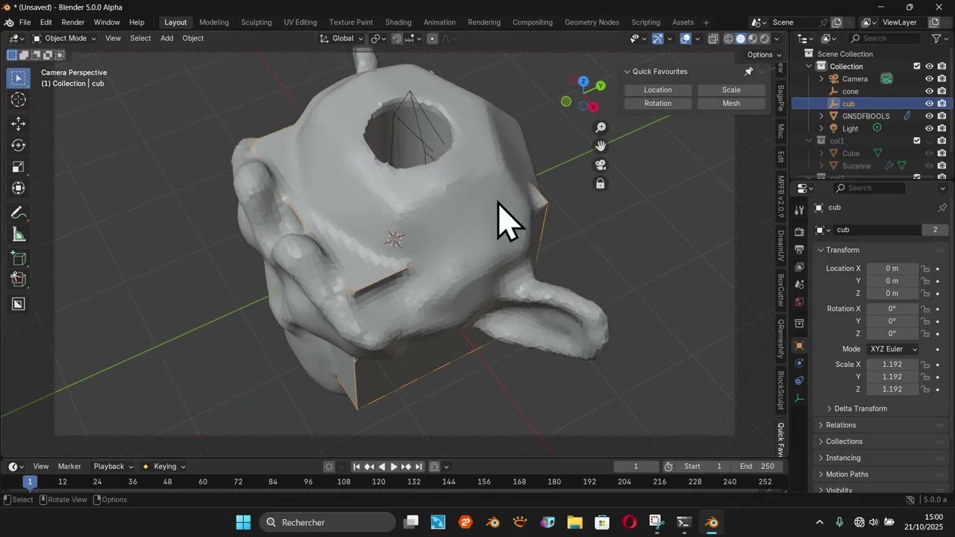
Task: Open the Object Mode dropdown
Action: pyautogui.click(x=64, y=39)
